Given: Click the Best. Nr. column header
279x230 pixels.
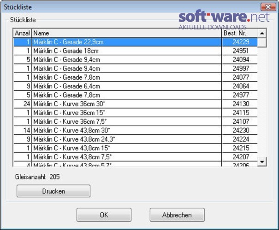Looking at the screenshot, I should [x=240, y=33].
